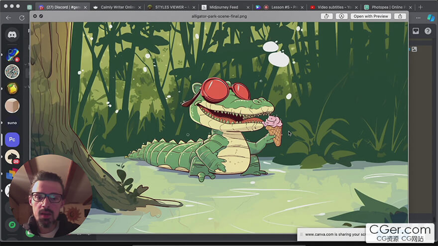Screen dimensions: 438x246
Task: Click the browser workspaces icon left of tabs
Action: [x=29, y=7]
